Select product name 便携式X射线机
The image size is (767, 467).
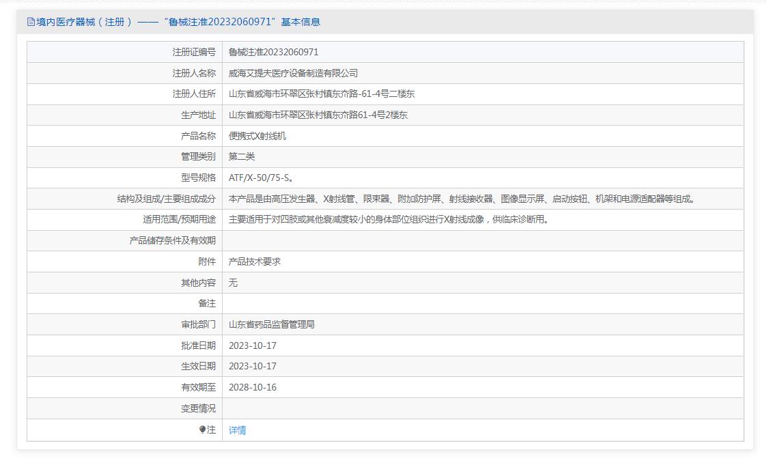257,136
